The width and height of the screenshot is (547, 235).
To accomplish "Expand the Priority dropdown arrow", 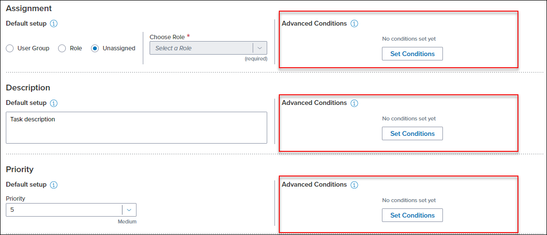I will 129,210.
